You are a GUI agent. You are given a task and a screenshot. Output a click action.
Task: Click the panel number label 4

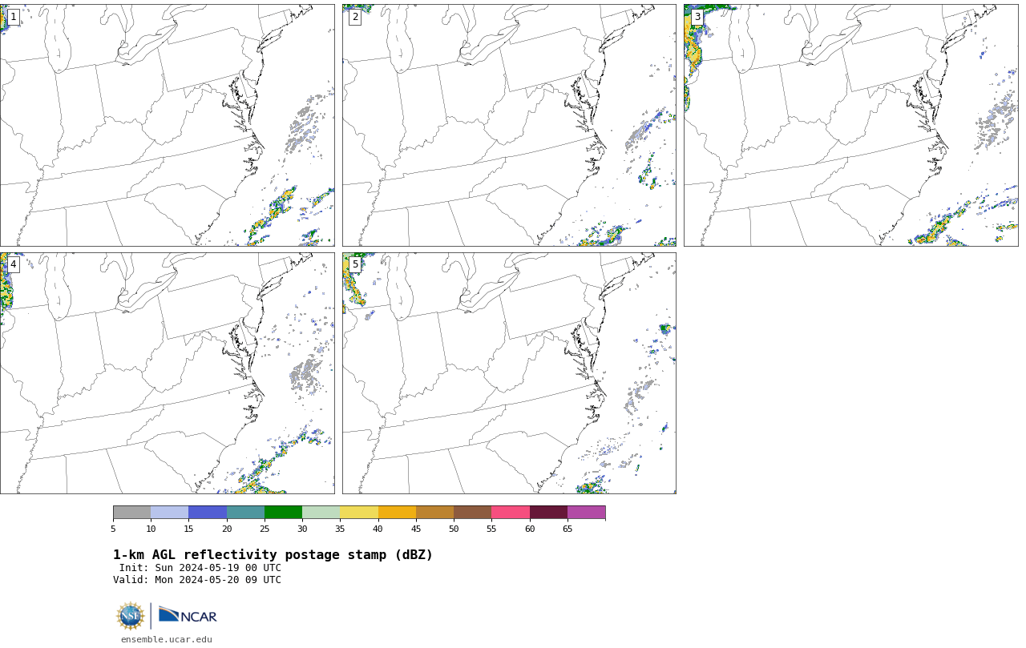point(13,264)
